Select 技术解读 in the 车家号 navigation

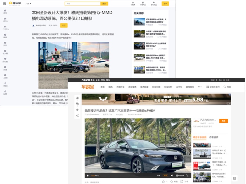144,87
